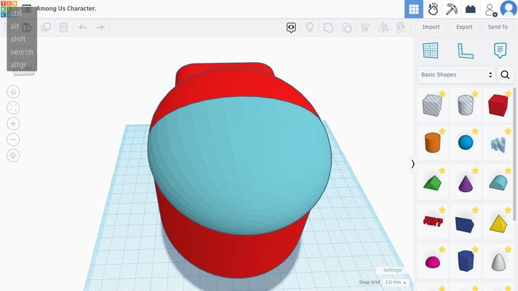This screenshot has width=518, height=291.
Task: Open the workplane Settings button
Action: pos(392,270)
